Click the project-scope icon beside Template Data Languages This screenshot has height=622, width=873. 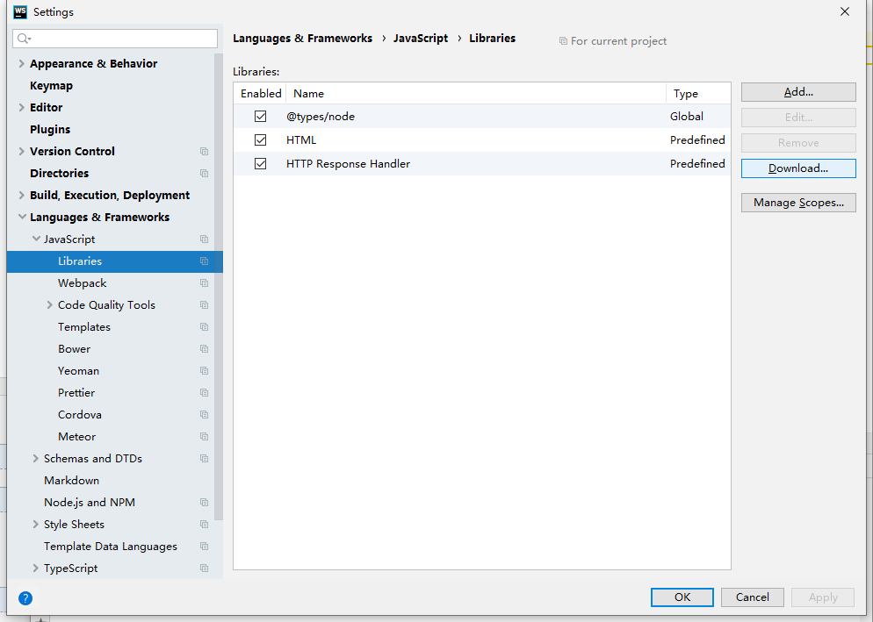coord(205,547)
